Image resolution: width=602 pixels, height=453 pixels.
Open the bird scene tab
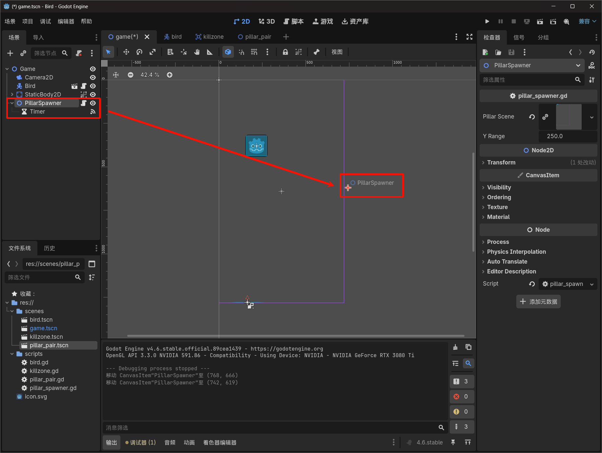[x=173, y=37]
